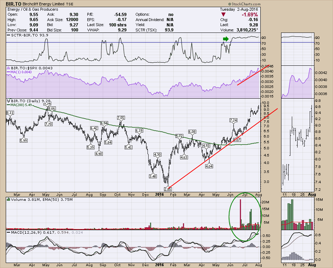Click the Last price value 9.28

254,25
